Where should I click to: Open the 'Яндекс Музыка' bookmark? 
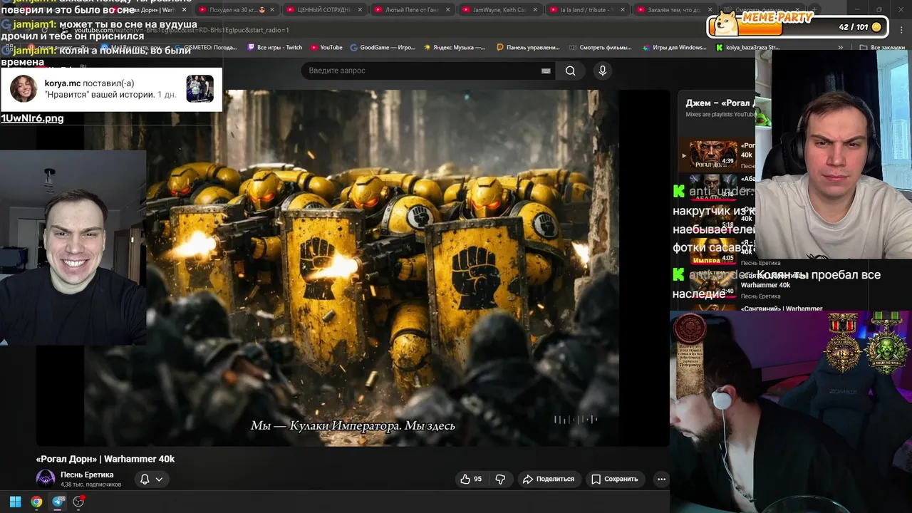[455, 48]
